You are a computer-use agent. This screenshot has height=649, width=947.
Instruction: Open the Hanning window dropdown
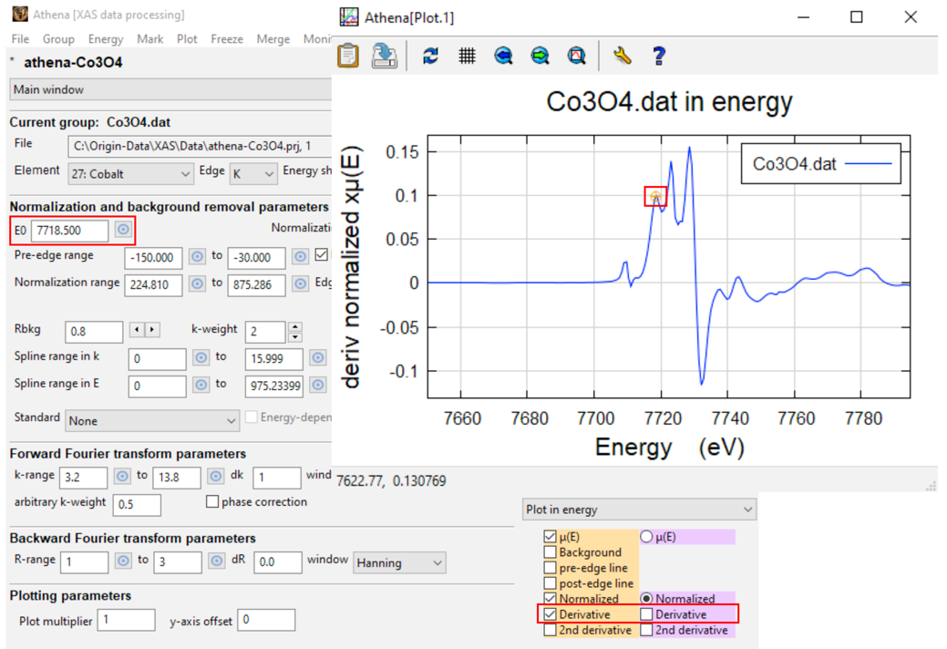[x=399, y=562]
